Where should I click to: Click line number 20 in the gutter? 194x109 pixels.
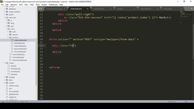[41, 39]
